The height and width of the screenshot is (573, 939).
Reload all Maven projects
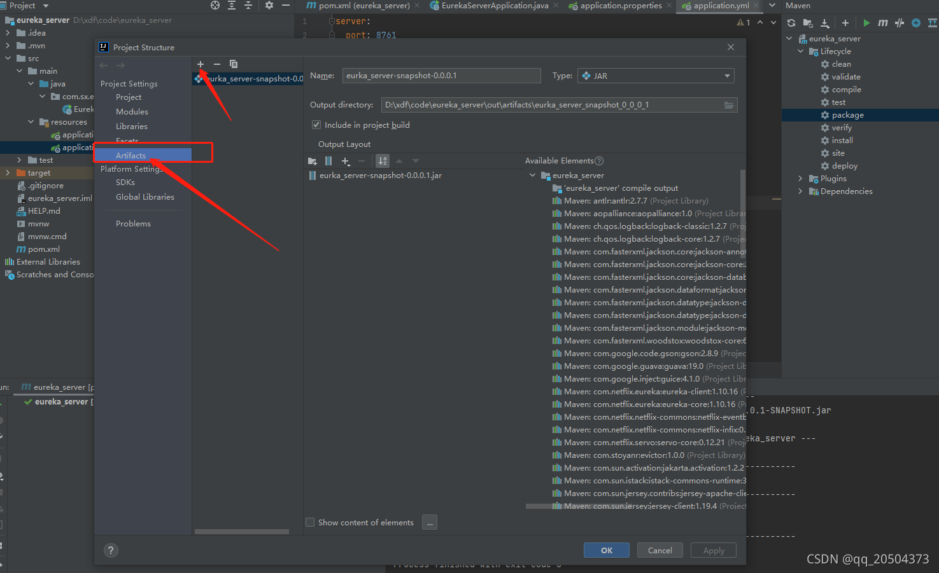791,23
